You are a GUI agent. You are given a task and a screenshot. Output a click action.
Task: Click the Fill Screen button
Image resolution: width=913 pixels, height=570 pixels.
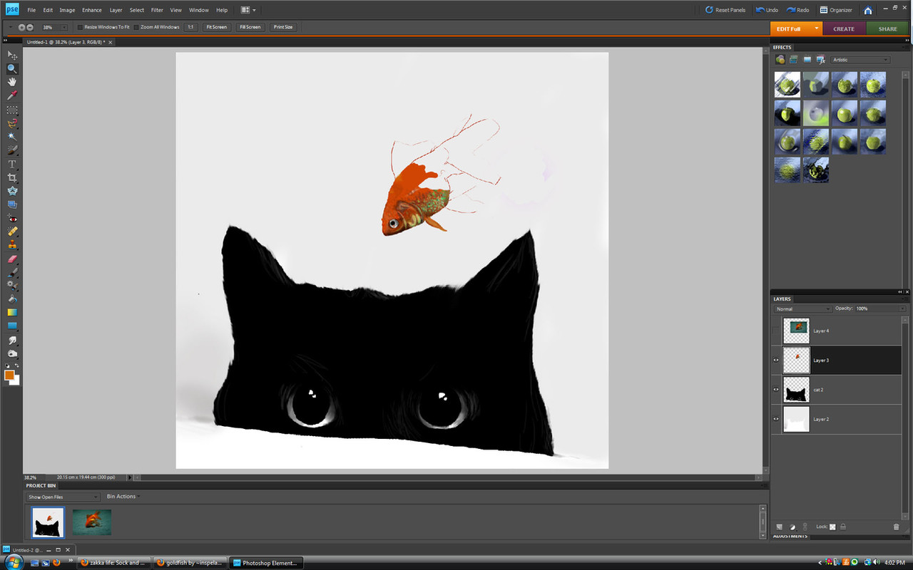(x=250, y=27)
